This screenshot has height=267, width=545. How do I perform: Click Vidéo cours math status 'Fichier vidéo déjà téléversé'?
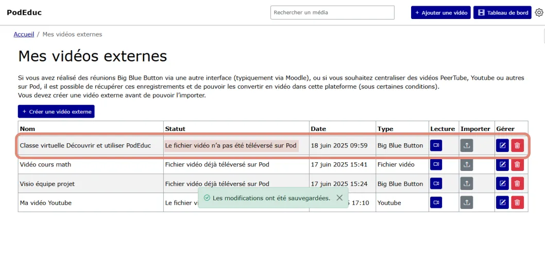point(217,164)
